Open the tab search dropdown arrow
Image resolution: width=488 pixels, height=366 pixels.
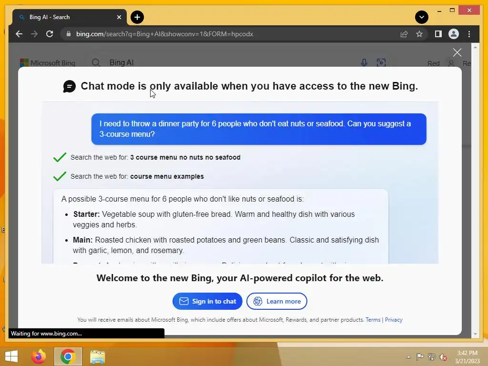pos(422,17)
